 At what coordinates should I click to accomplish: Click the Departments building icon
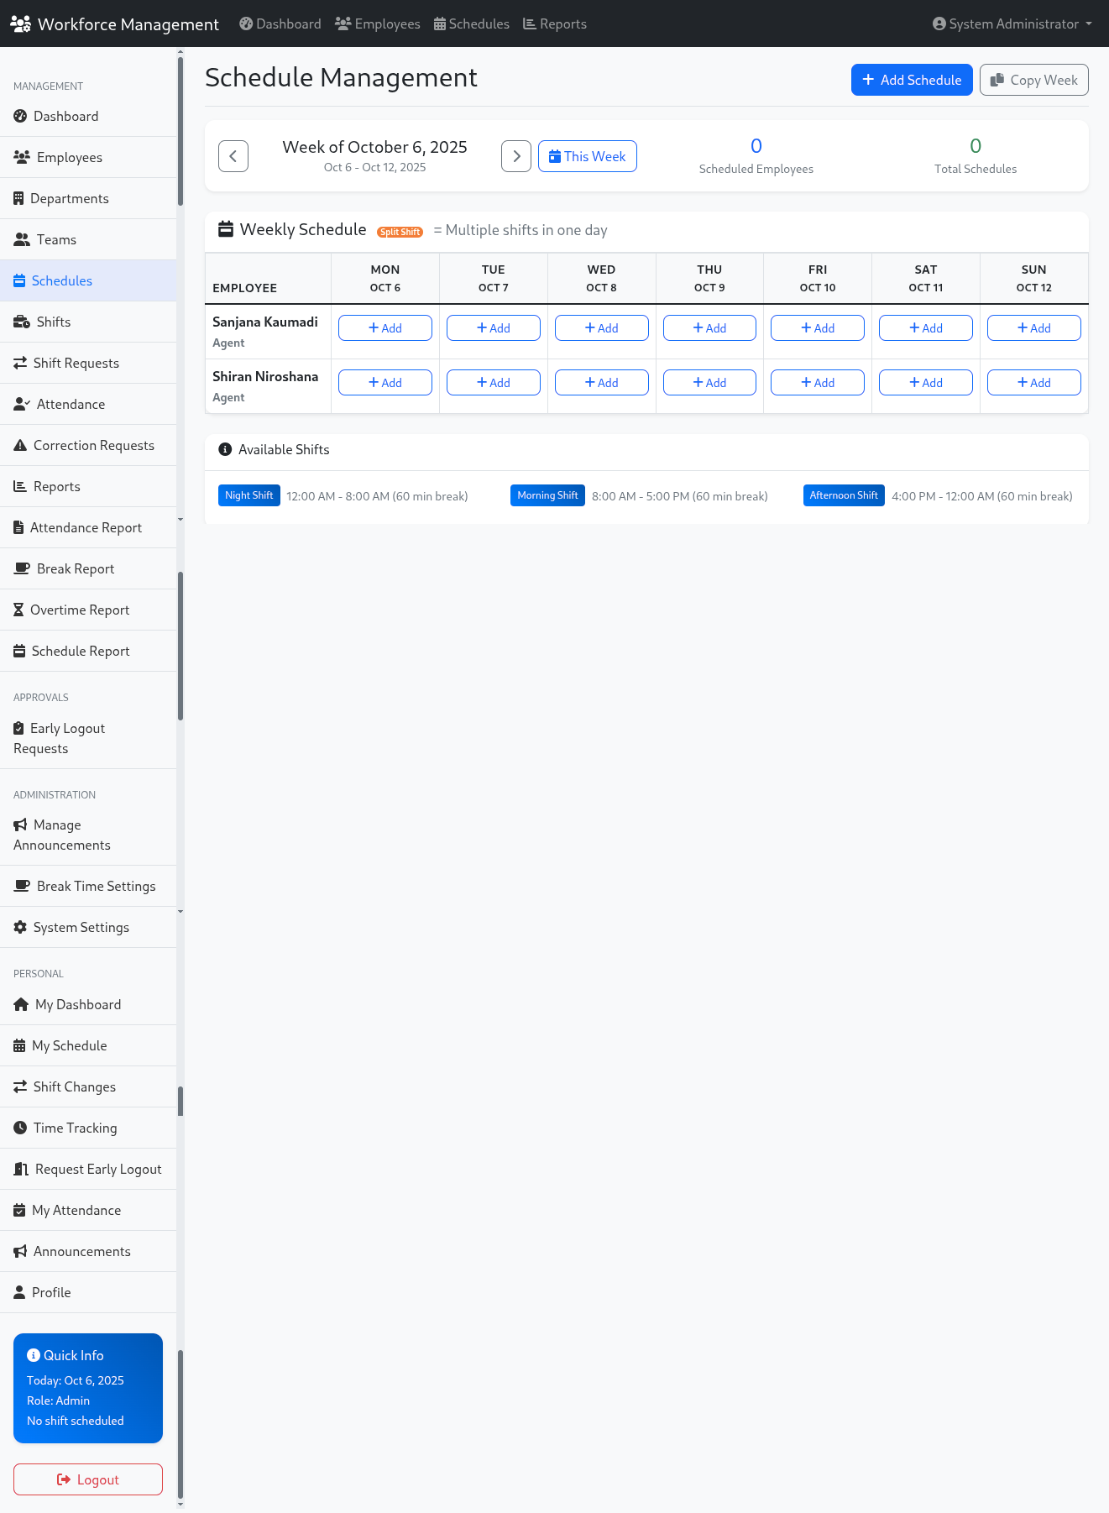point(18,198)
